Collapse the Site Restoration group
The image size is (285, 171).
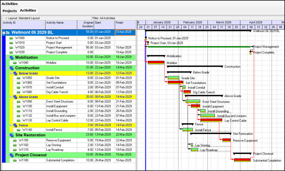[x=8, y=135]
